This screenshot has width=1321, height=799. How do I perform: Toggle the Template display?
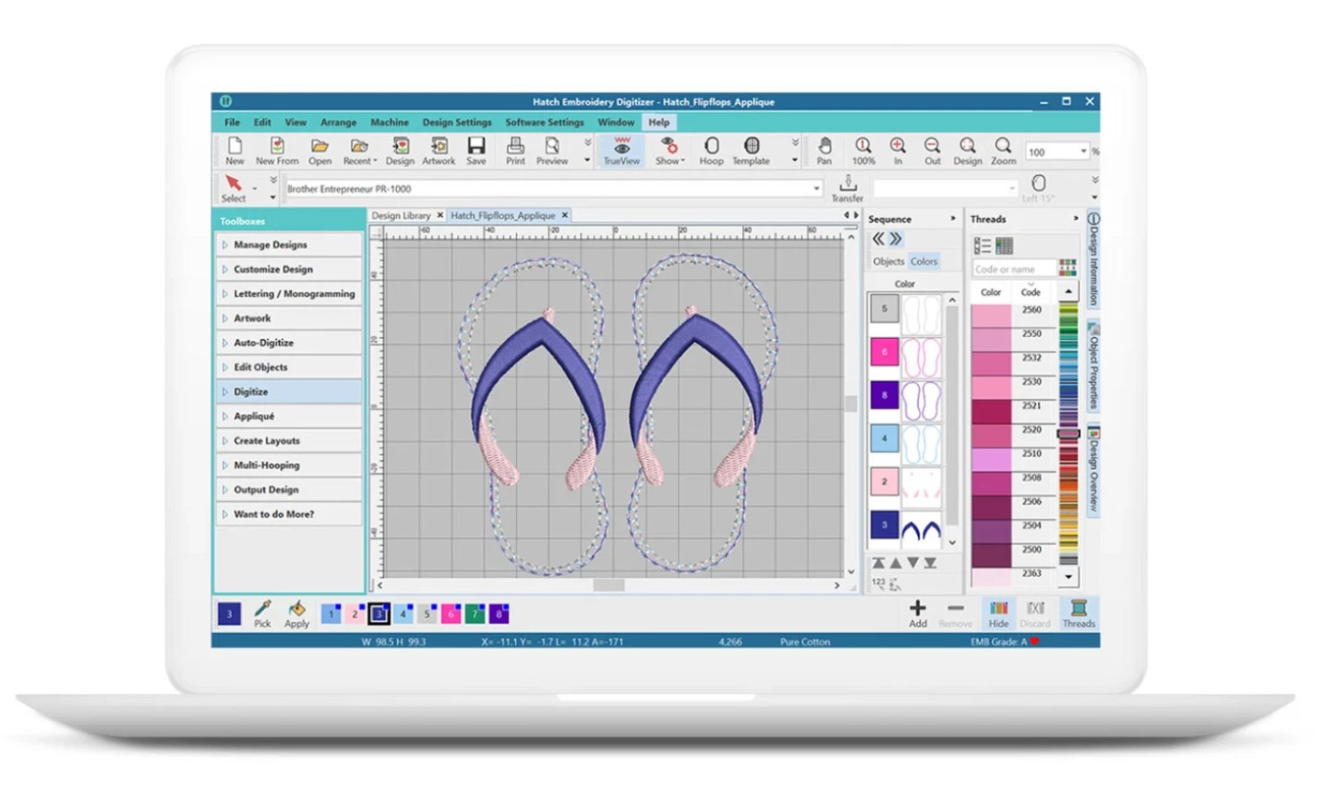pyautogui.click(x=751, y=150)
